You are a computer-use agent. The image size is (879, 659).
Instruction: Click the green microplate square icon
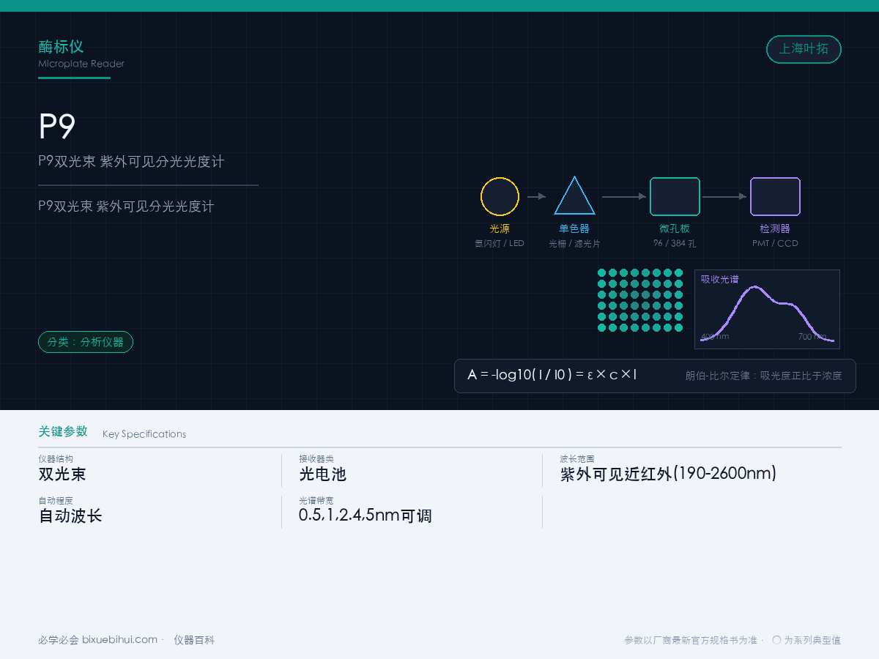(675, 196)
